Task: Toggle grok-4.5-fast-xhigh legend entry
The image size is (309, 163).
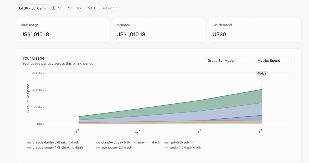Action: 183,148
